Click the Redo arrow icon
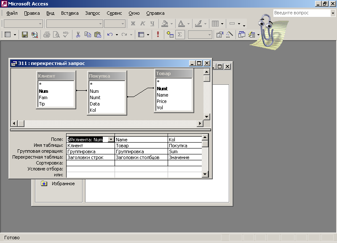This screenshot has height=243, width=337. 124,35
